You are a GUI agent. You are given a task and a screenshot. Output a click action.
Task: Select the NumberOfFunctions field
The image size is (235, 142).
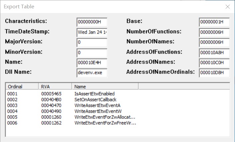click(x=214, y=32)
